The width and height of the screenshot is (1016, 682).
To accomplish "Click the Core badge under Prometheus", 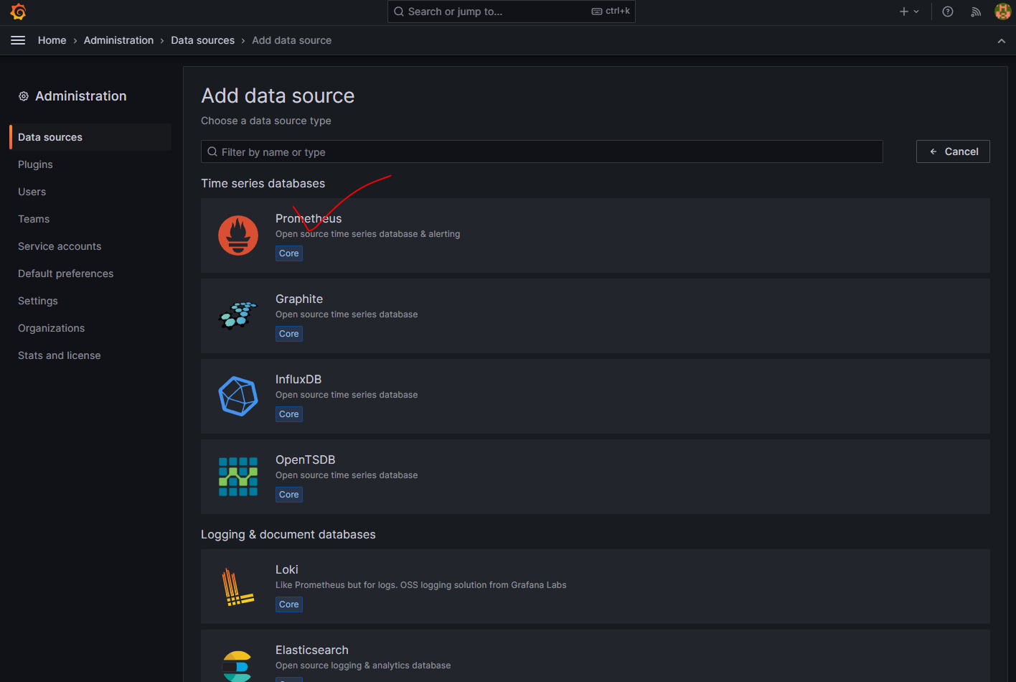I will tap(289, 253).
